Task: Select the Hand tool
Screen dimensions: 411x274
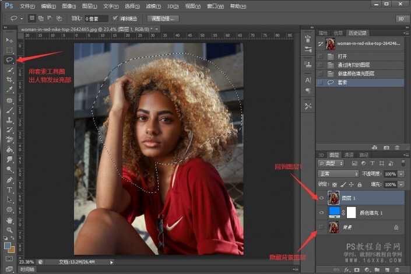Action: 9,220
